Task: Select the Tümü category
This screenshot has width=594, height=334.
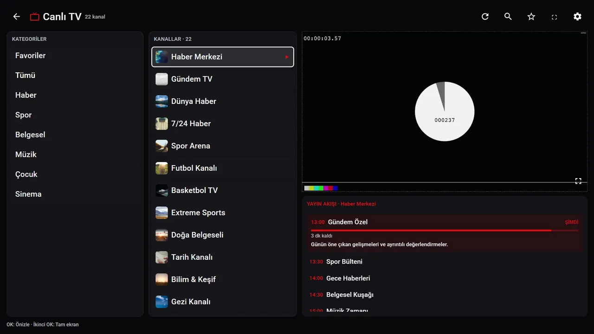Action: pyautogui.click(x=75, y=75)
